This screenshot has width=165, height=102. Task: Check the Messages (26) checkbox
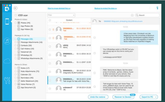pyautogui.click(x=15, y=39)
